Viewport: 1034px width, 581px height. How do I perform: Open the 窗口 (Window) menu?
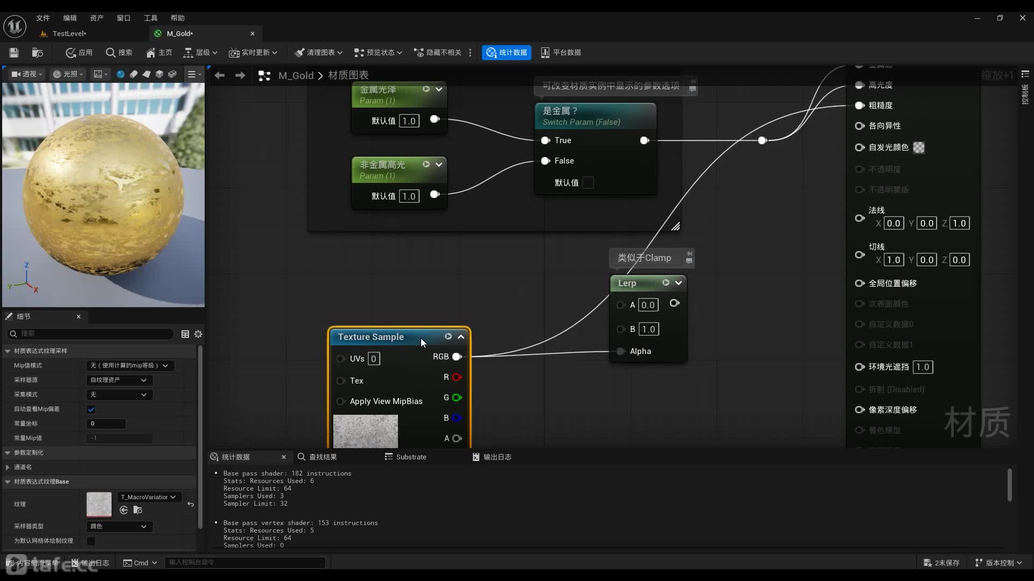pyautogui.click(x=123, y=18)
